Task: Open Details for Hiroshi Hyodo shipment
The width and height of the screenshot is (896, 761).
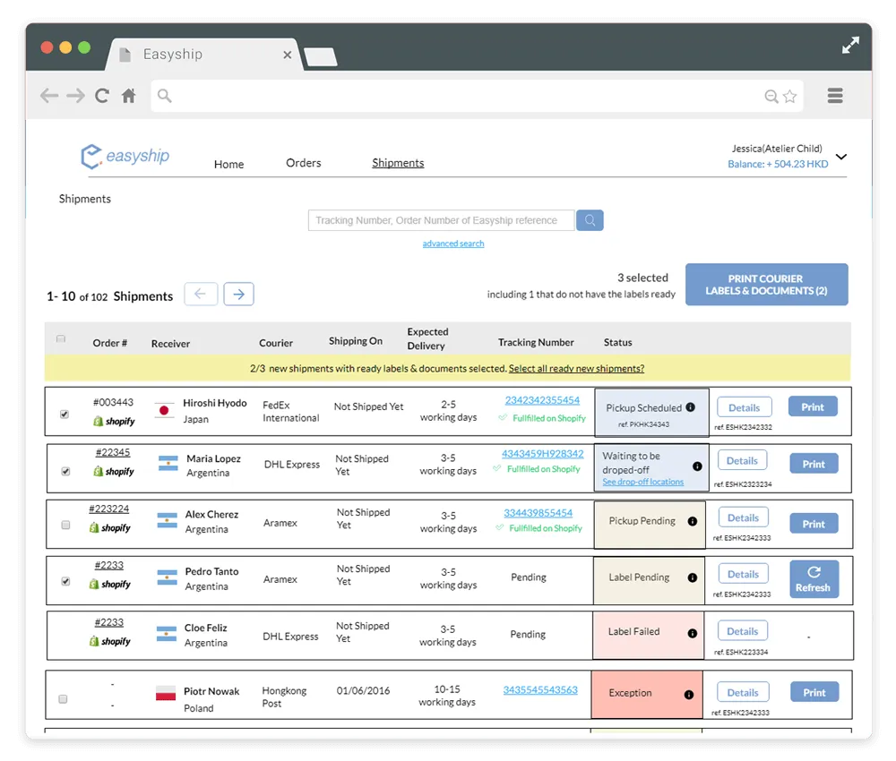Action: coord(744,407)
